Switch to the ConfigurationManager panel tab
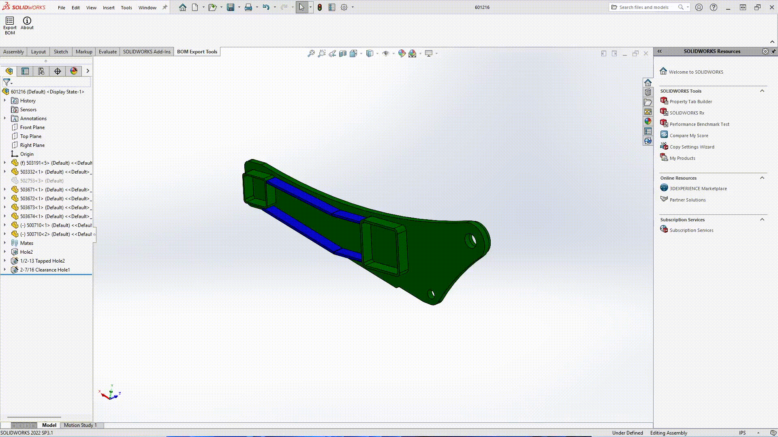This screenshot has width=778, height=437. coord(41,71)
